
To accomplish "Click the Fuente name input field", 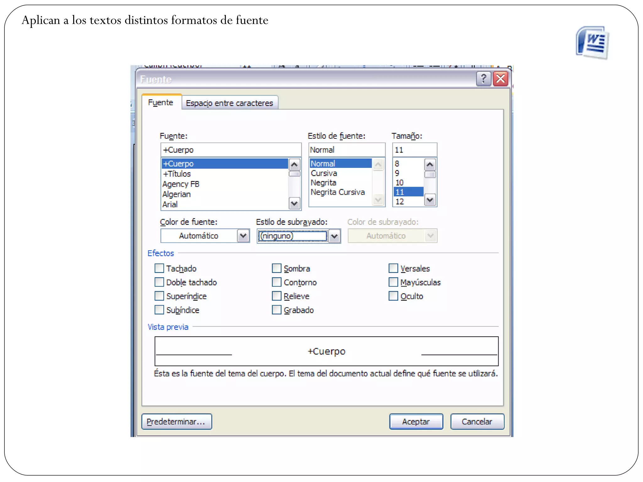I will pyautogui.click(x=231, y=150).
